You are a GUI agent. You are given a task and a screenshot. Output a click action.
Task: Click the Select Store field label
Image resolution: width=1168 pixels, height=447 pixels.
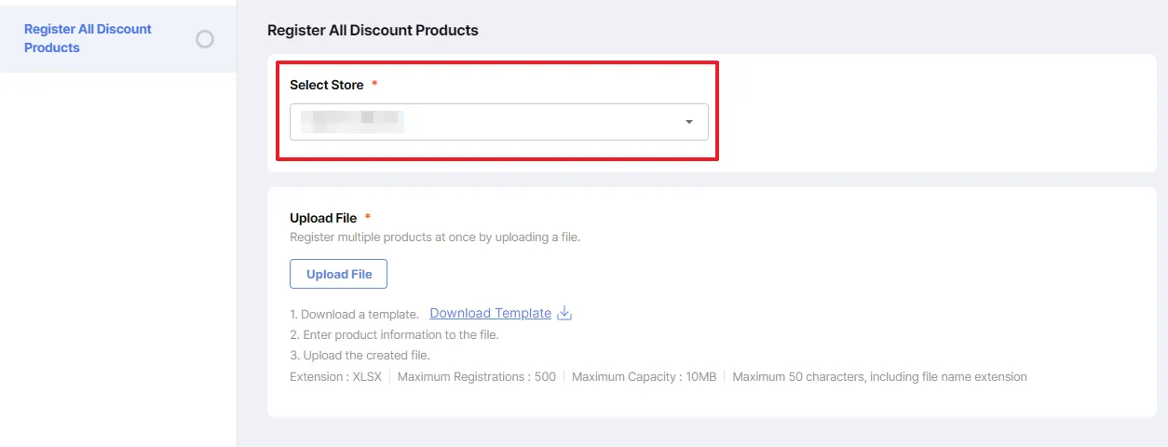point(326,85)
